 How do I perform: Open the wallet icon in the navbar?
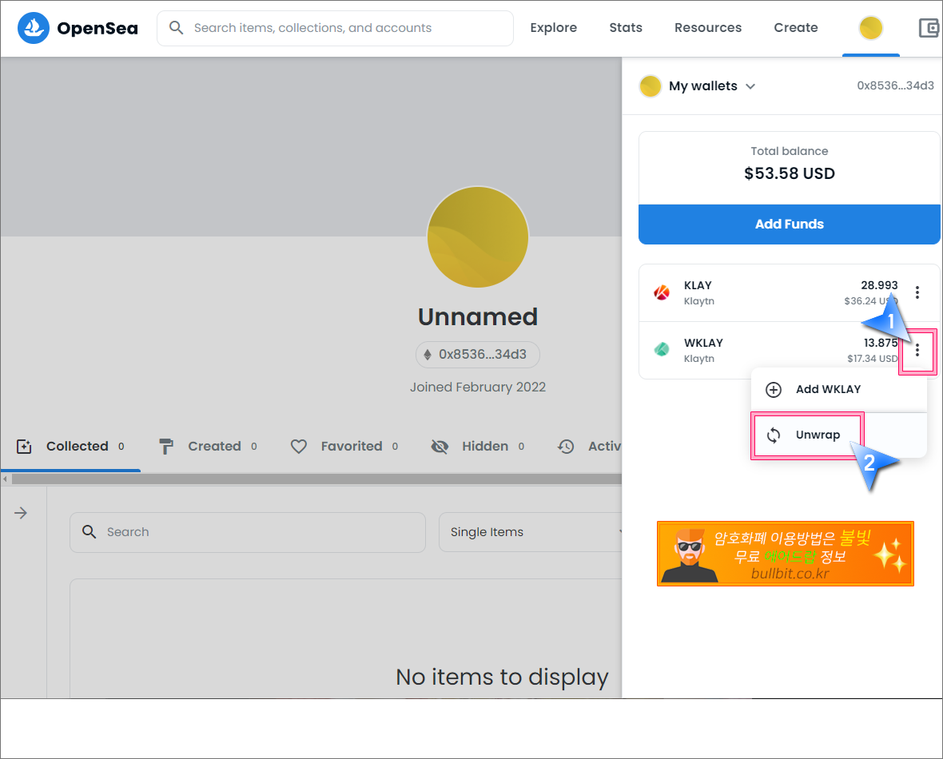click(929, 28)
